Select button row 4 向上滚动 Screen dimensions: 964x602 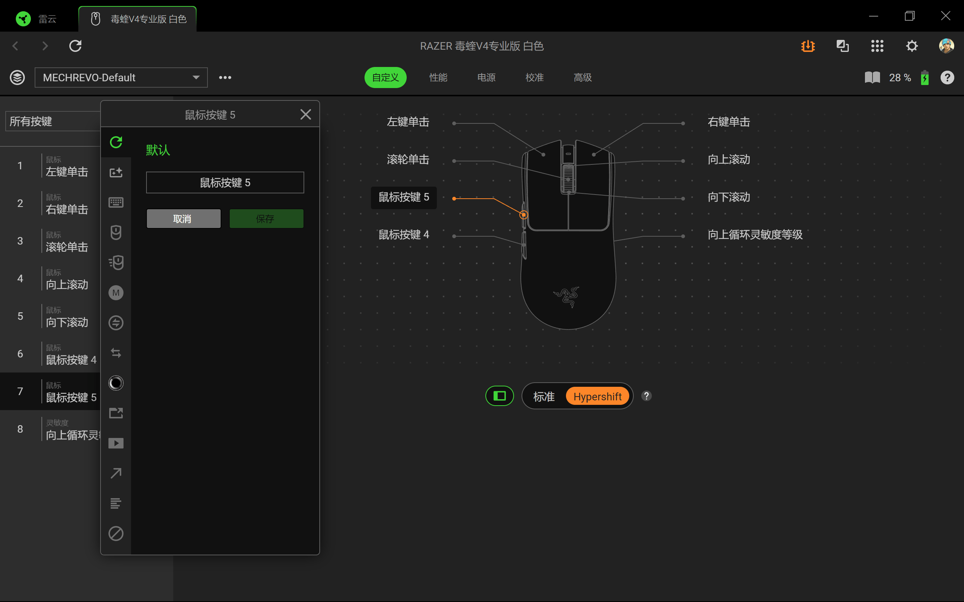click(50, 279)
